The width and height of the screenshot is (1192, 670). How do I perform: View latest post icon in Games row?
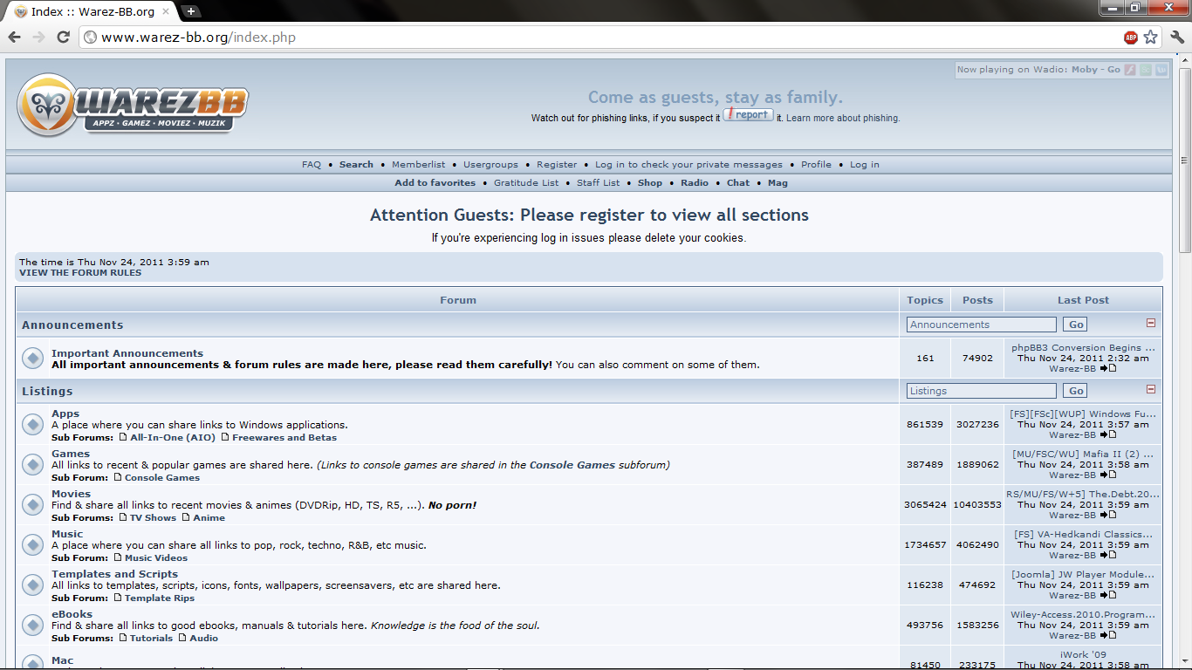point(1108,475)
